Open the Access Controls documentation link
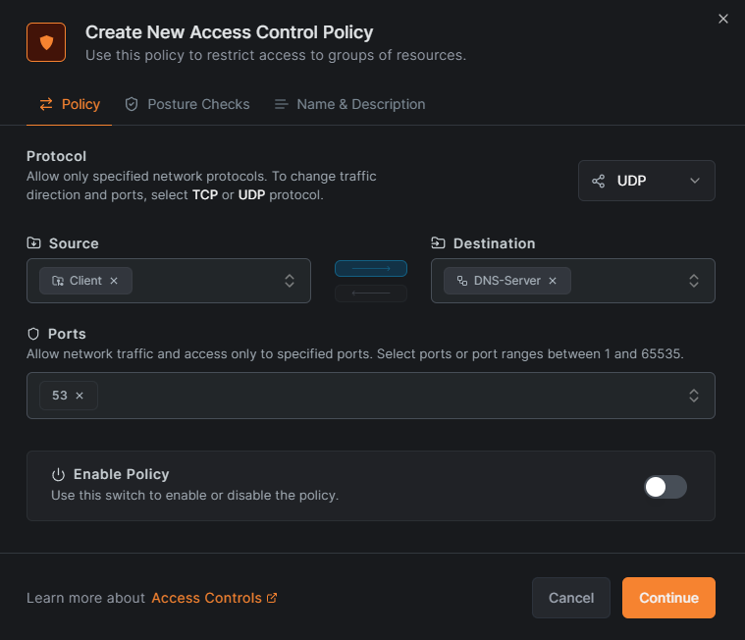745x640 pixels. [206, 598]
